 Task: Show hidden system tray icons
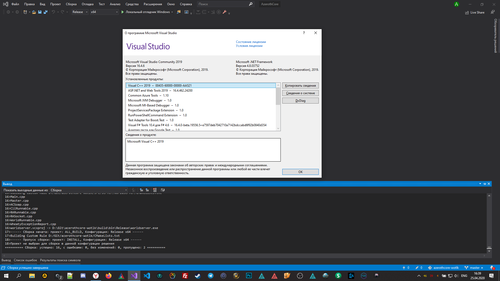pyautogui.click(x=419, y=276)
